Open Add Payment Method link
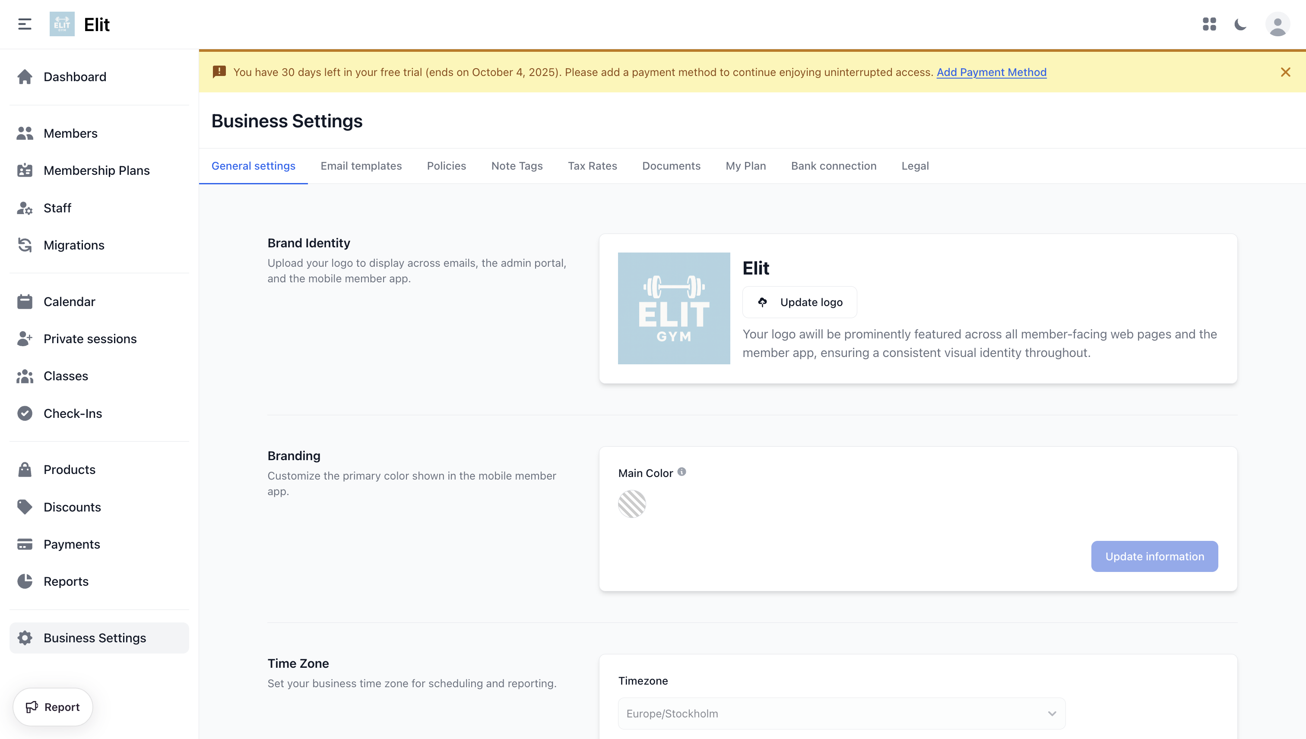This screenshot has height=739, width=1306. pyautogui.click(x=991, y=72)
